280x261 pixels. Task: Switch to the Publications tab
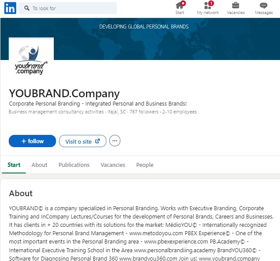[x=74, y=165]
